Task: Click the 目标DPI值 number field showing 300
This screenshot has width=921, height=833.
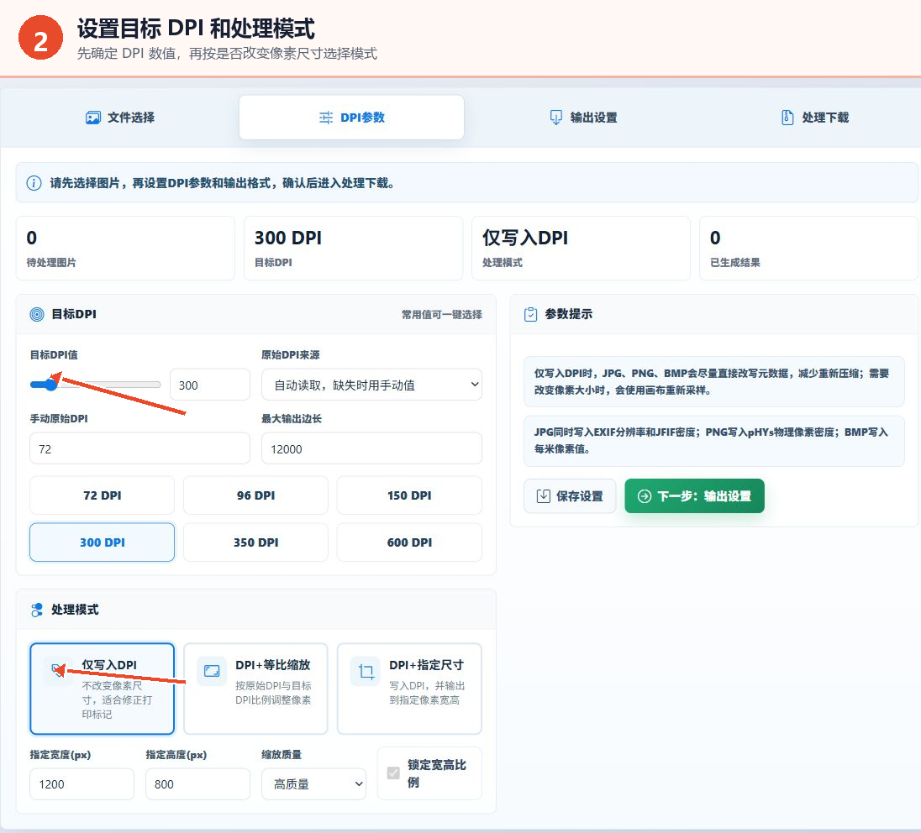Action: click(x=210, y=385)
